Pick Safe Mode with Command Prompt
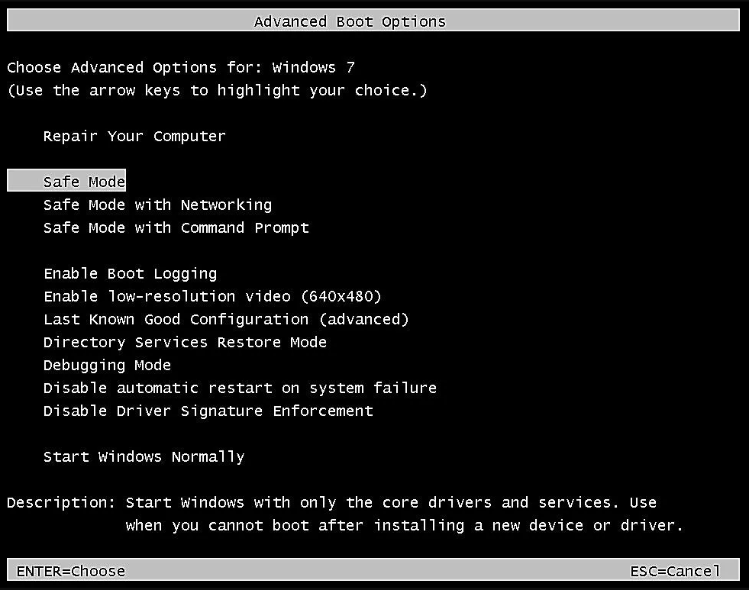This screenshot has width=749, height=590. (176, 227)
